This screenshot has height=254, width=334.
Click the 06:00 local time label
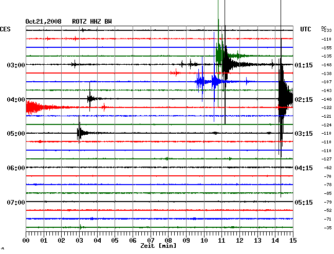click(16, 168)
